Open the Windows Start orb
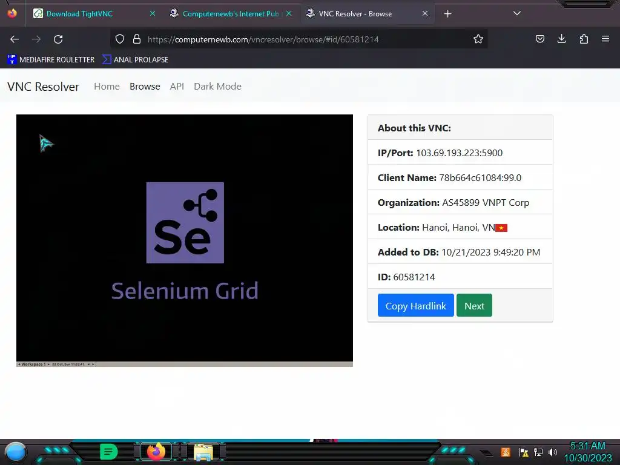Image resolution: width=620 pixels, height=465 pixels. tap(15, 452)
